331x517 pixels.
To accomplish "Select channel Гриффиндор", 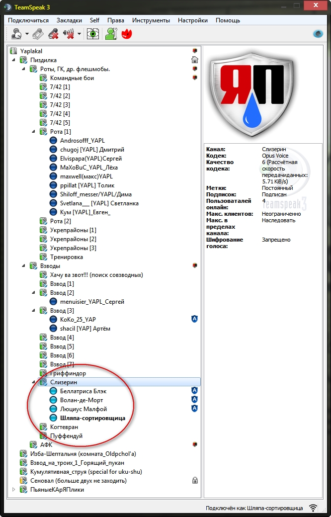I will point(68,373).
